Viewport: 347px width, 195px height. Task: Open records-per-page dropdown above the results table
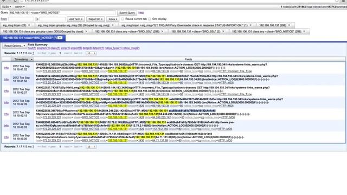tap(91, 53)
